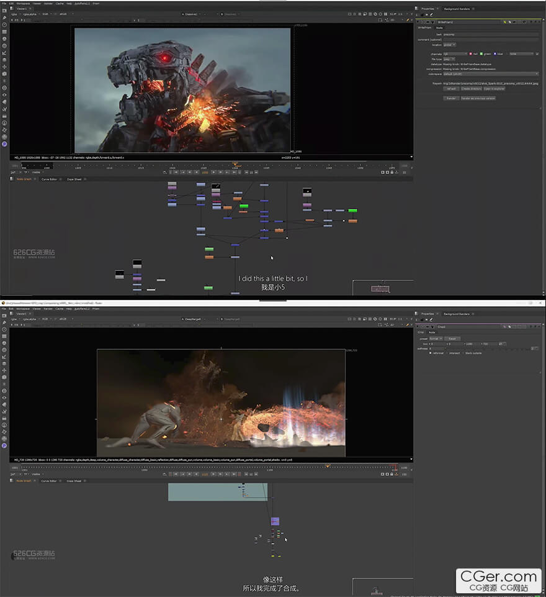
Task: Click the refresh button in WritePrism properties
Action: pyautogui.click(x=451, y=89)
